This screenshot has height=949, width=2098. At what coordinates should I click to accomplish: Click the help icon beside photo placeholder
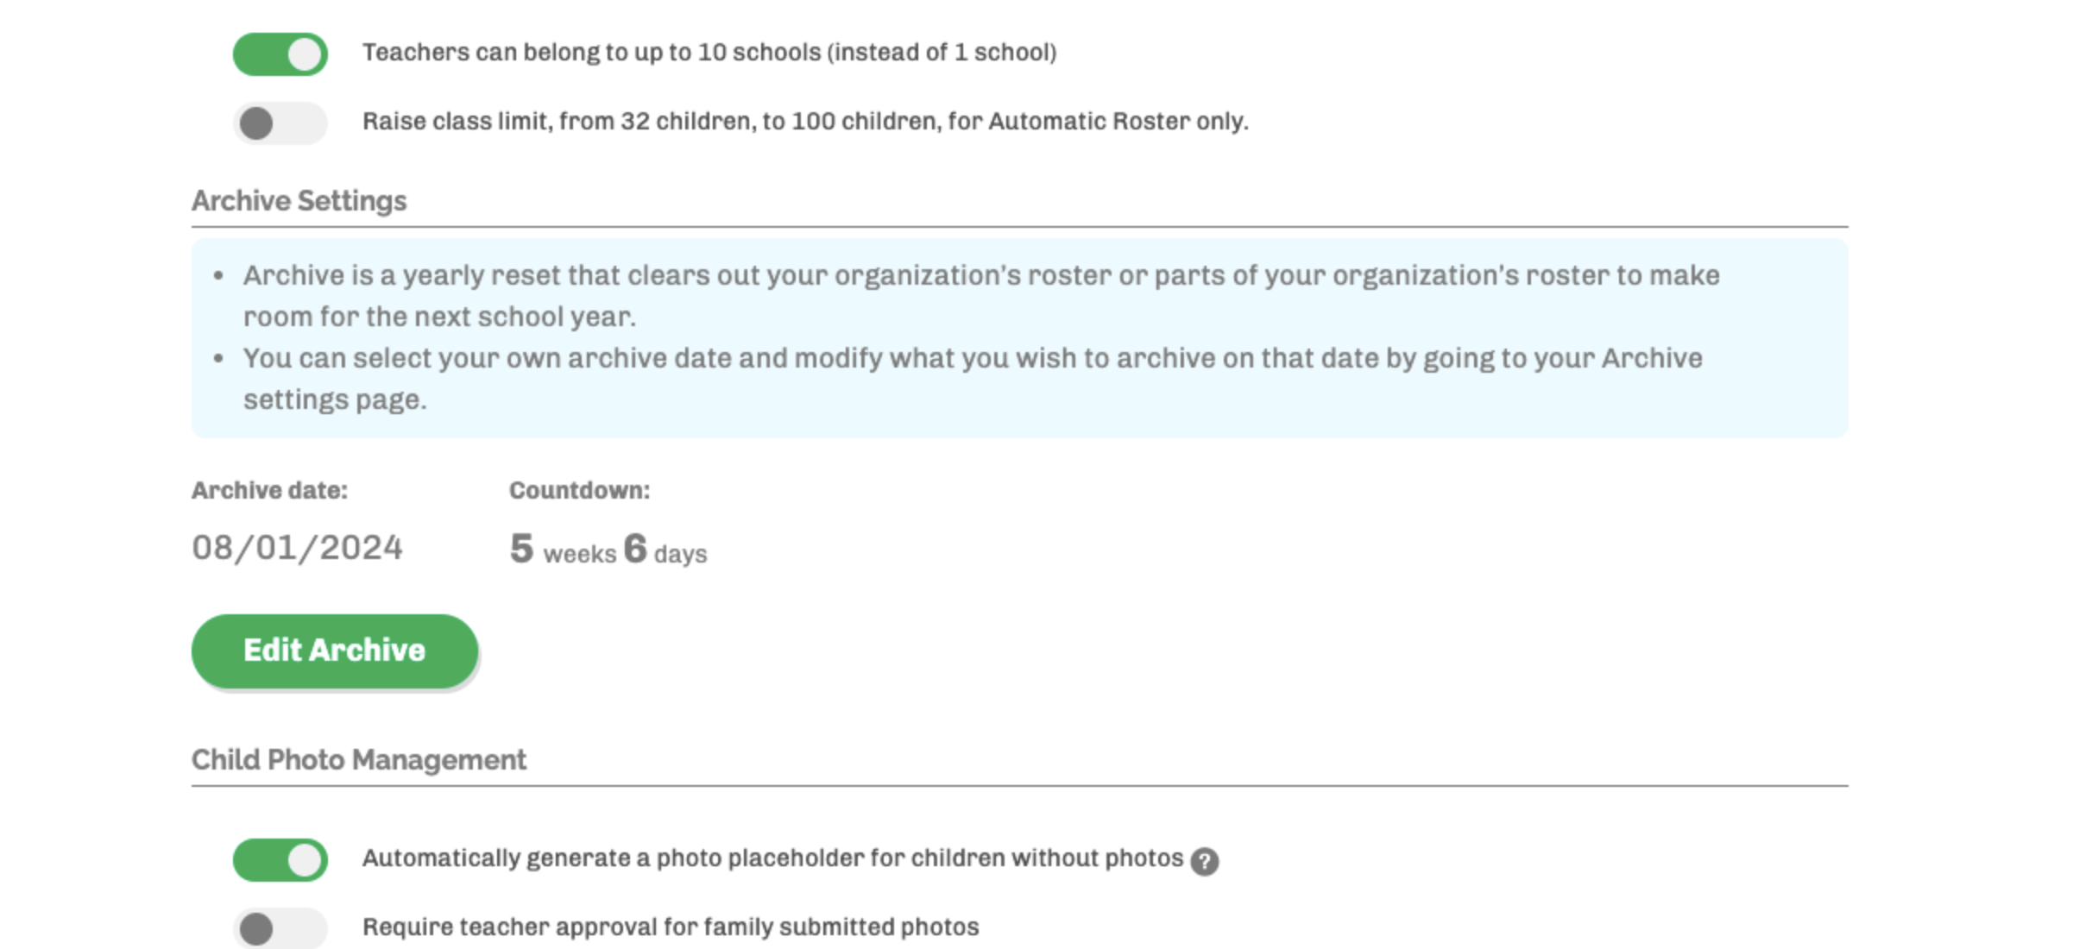(1204, 861)
